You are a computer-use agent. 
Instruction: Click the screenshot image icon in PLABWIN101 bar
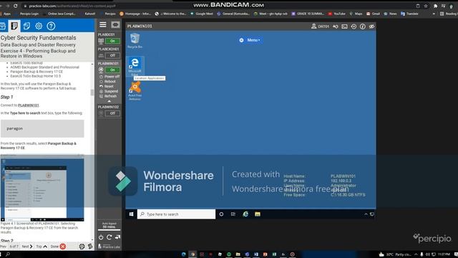tap(344, 27)
